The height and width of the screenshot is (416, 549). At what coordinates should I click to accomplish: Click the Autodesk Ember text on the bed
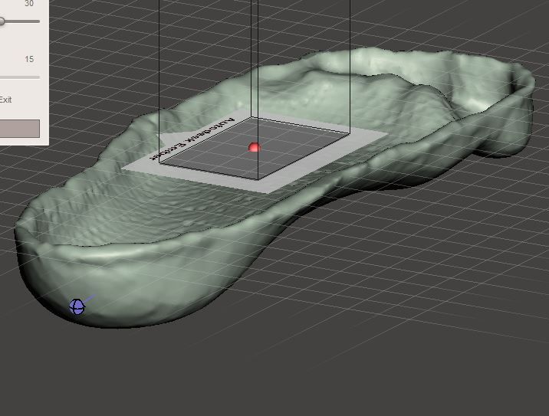192,139
